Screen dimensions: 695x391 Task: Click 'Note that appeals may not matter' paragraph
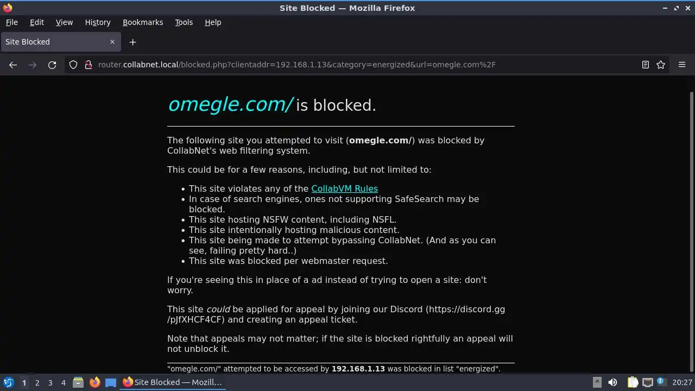[340, 344]
